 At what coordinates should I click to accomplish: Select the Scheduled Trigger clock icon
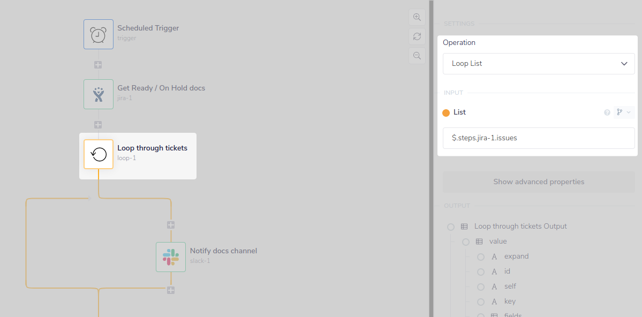pyautogui.click(x=98, y=34)
